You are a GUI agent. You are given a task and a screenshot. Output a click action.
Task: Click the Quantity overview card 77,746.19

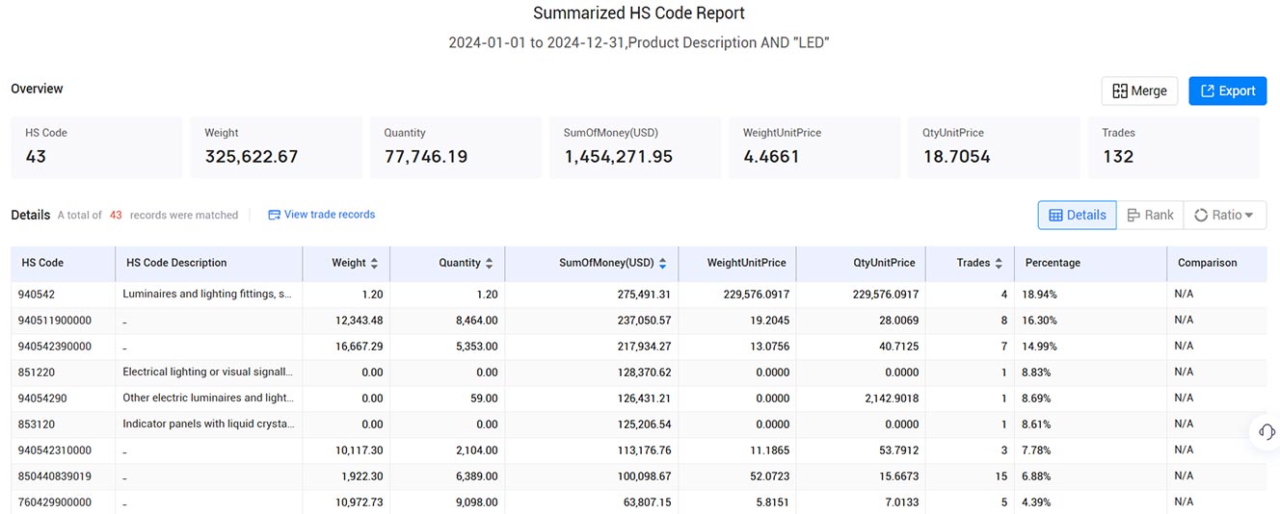456,147
